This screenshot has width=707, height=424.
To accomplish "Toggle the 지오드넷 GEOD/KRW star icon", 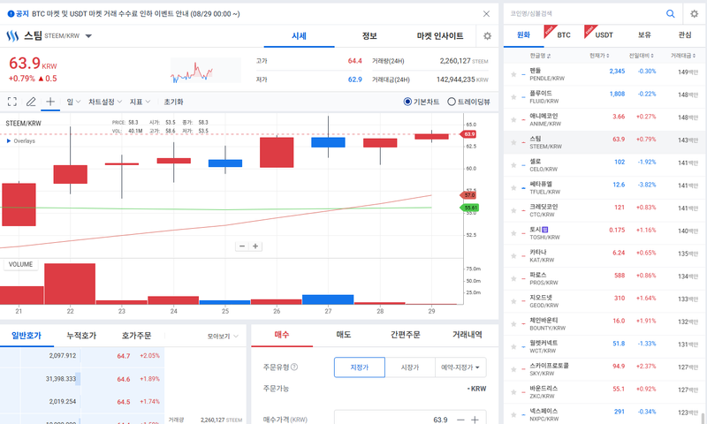I will coord(513,301).
